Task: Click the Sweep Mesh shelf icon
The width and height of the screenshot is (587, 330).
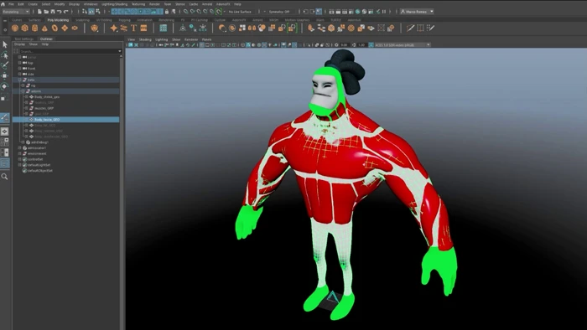Action: click(x=123, y=28)
